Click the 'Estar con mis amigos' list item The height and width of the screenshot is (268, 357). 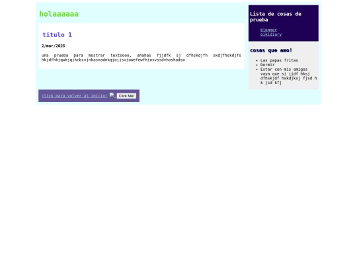(x=288, y=76)
